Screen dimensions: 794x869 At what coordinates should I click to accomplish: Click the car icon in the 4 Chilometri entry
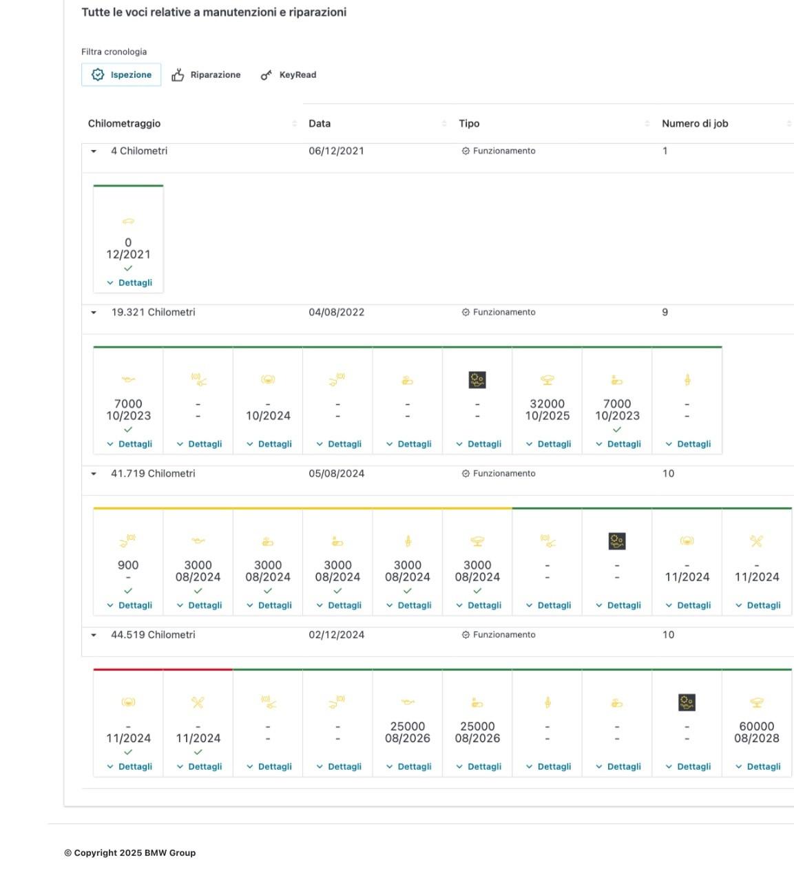click(128, 222)
